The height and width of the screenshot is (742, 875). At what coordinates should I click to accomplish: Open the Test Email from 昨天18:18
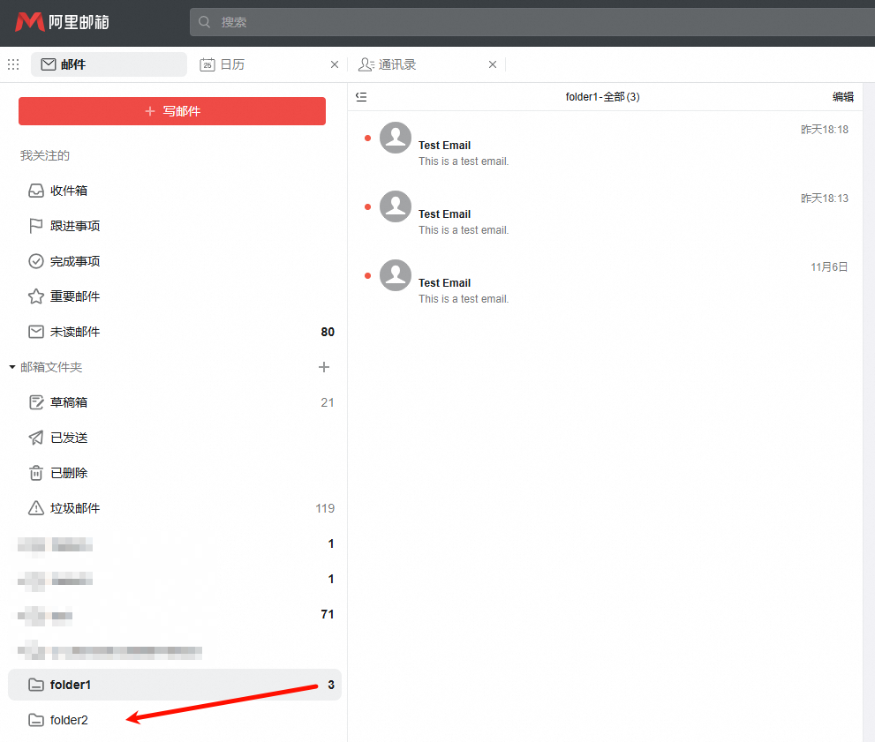605,145
